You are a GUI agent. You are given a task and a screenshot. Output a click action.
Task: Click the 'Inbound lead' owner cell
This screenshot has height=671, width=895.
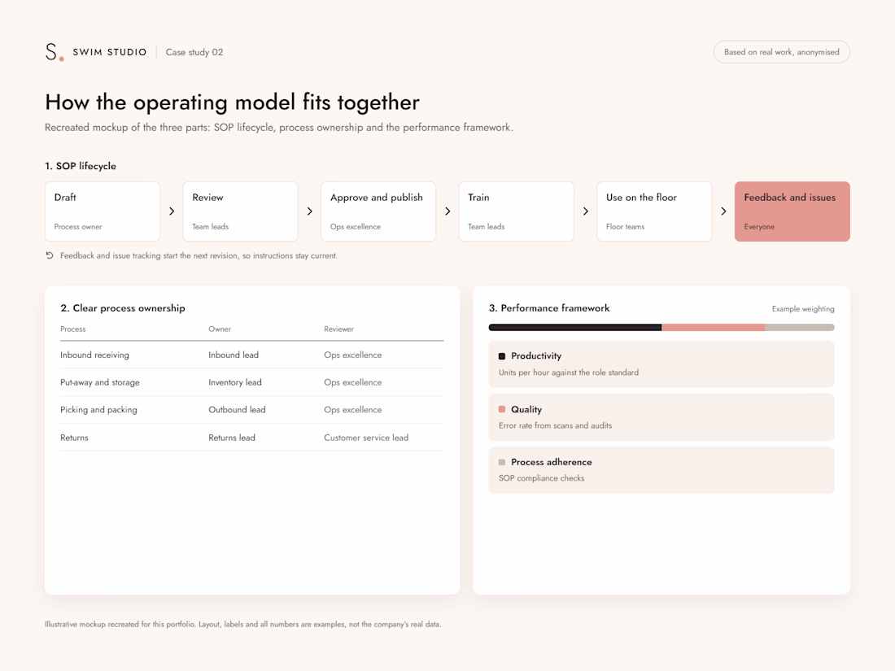pos(234,355)
